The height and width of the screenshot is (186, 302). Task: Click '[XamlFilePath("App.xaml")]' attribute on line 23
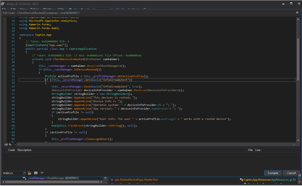coord(47,45)
